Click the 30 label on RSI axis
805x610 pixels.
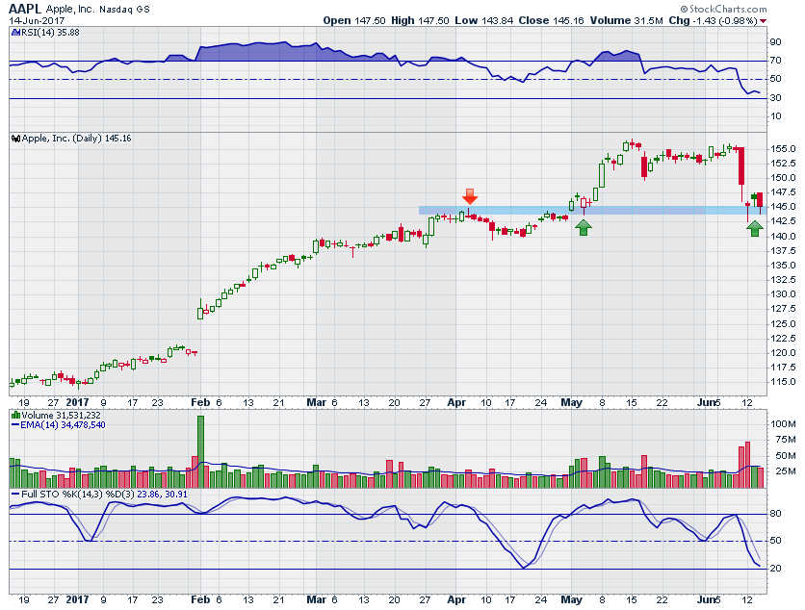point(775,97)
